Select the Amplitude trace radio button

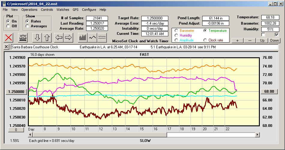click(176, 40)
